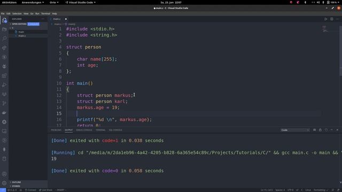Viewport: 342px width, 192px height.
Task: Open Explorer panel ellipsis actions
Action: [43, 19]
